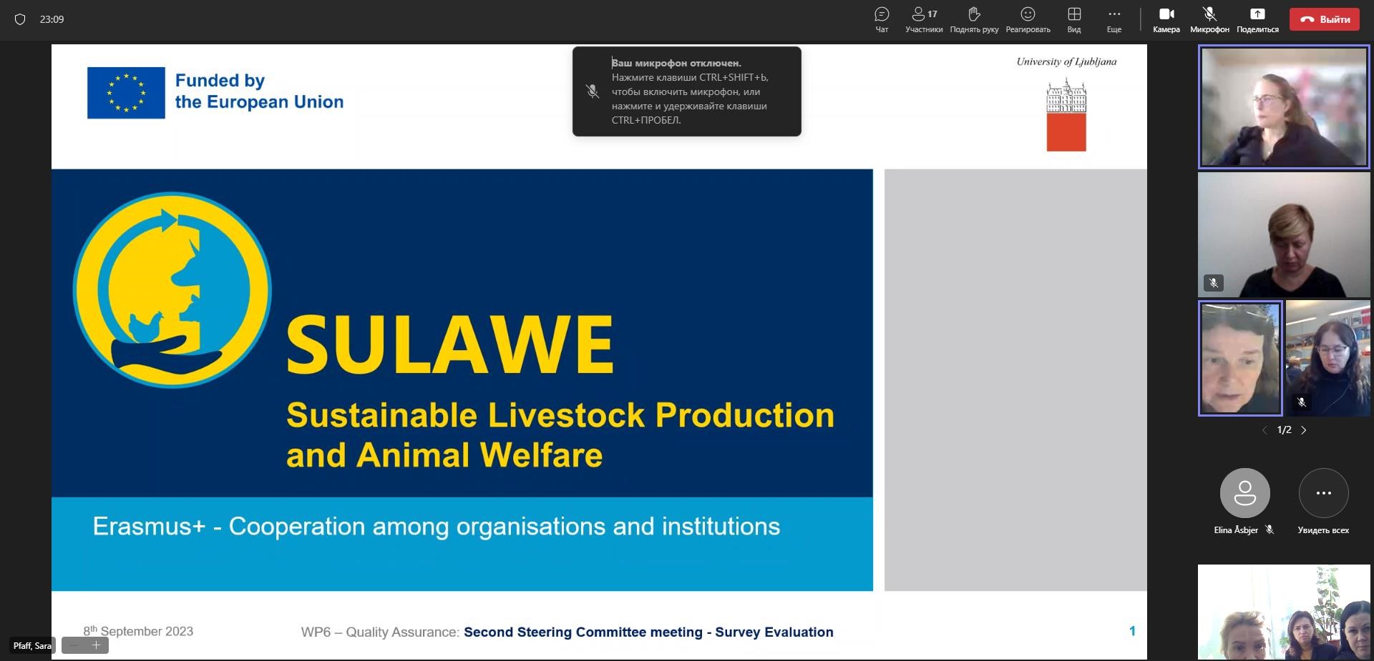Click the 1/2 page indicator
The width and height of the screenshot is (1374, 661).
(1284, 430)
